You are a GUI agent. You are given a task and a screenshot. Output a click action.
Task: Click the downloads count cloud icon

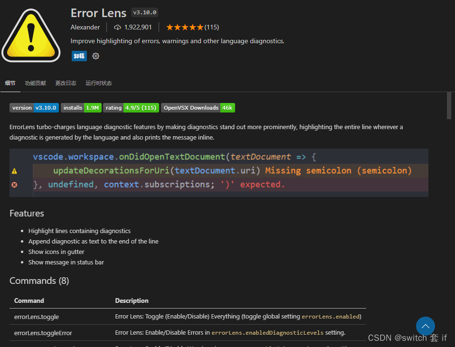(x=117, y=27)
